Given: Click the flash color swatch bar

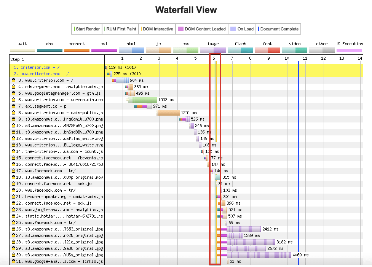Looking at the screenshot, I should [240, 50].
